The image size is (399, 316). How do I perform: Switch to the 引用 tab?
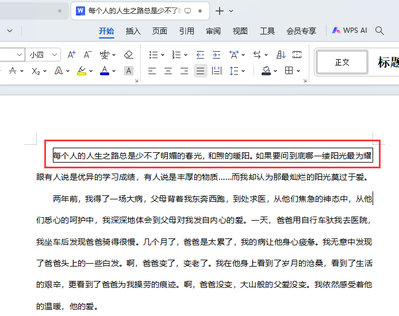point(186,31)
